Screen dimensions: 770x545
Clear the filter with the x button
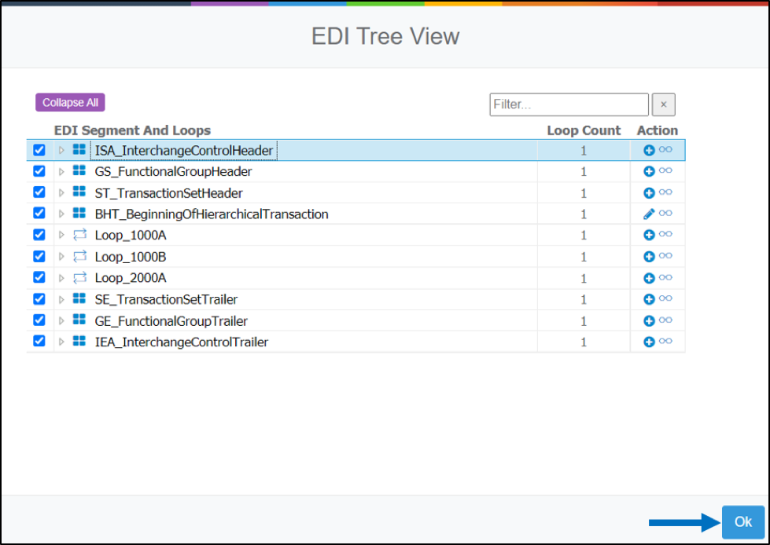click(x=664, y=104)
